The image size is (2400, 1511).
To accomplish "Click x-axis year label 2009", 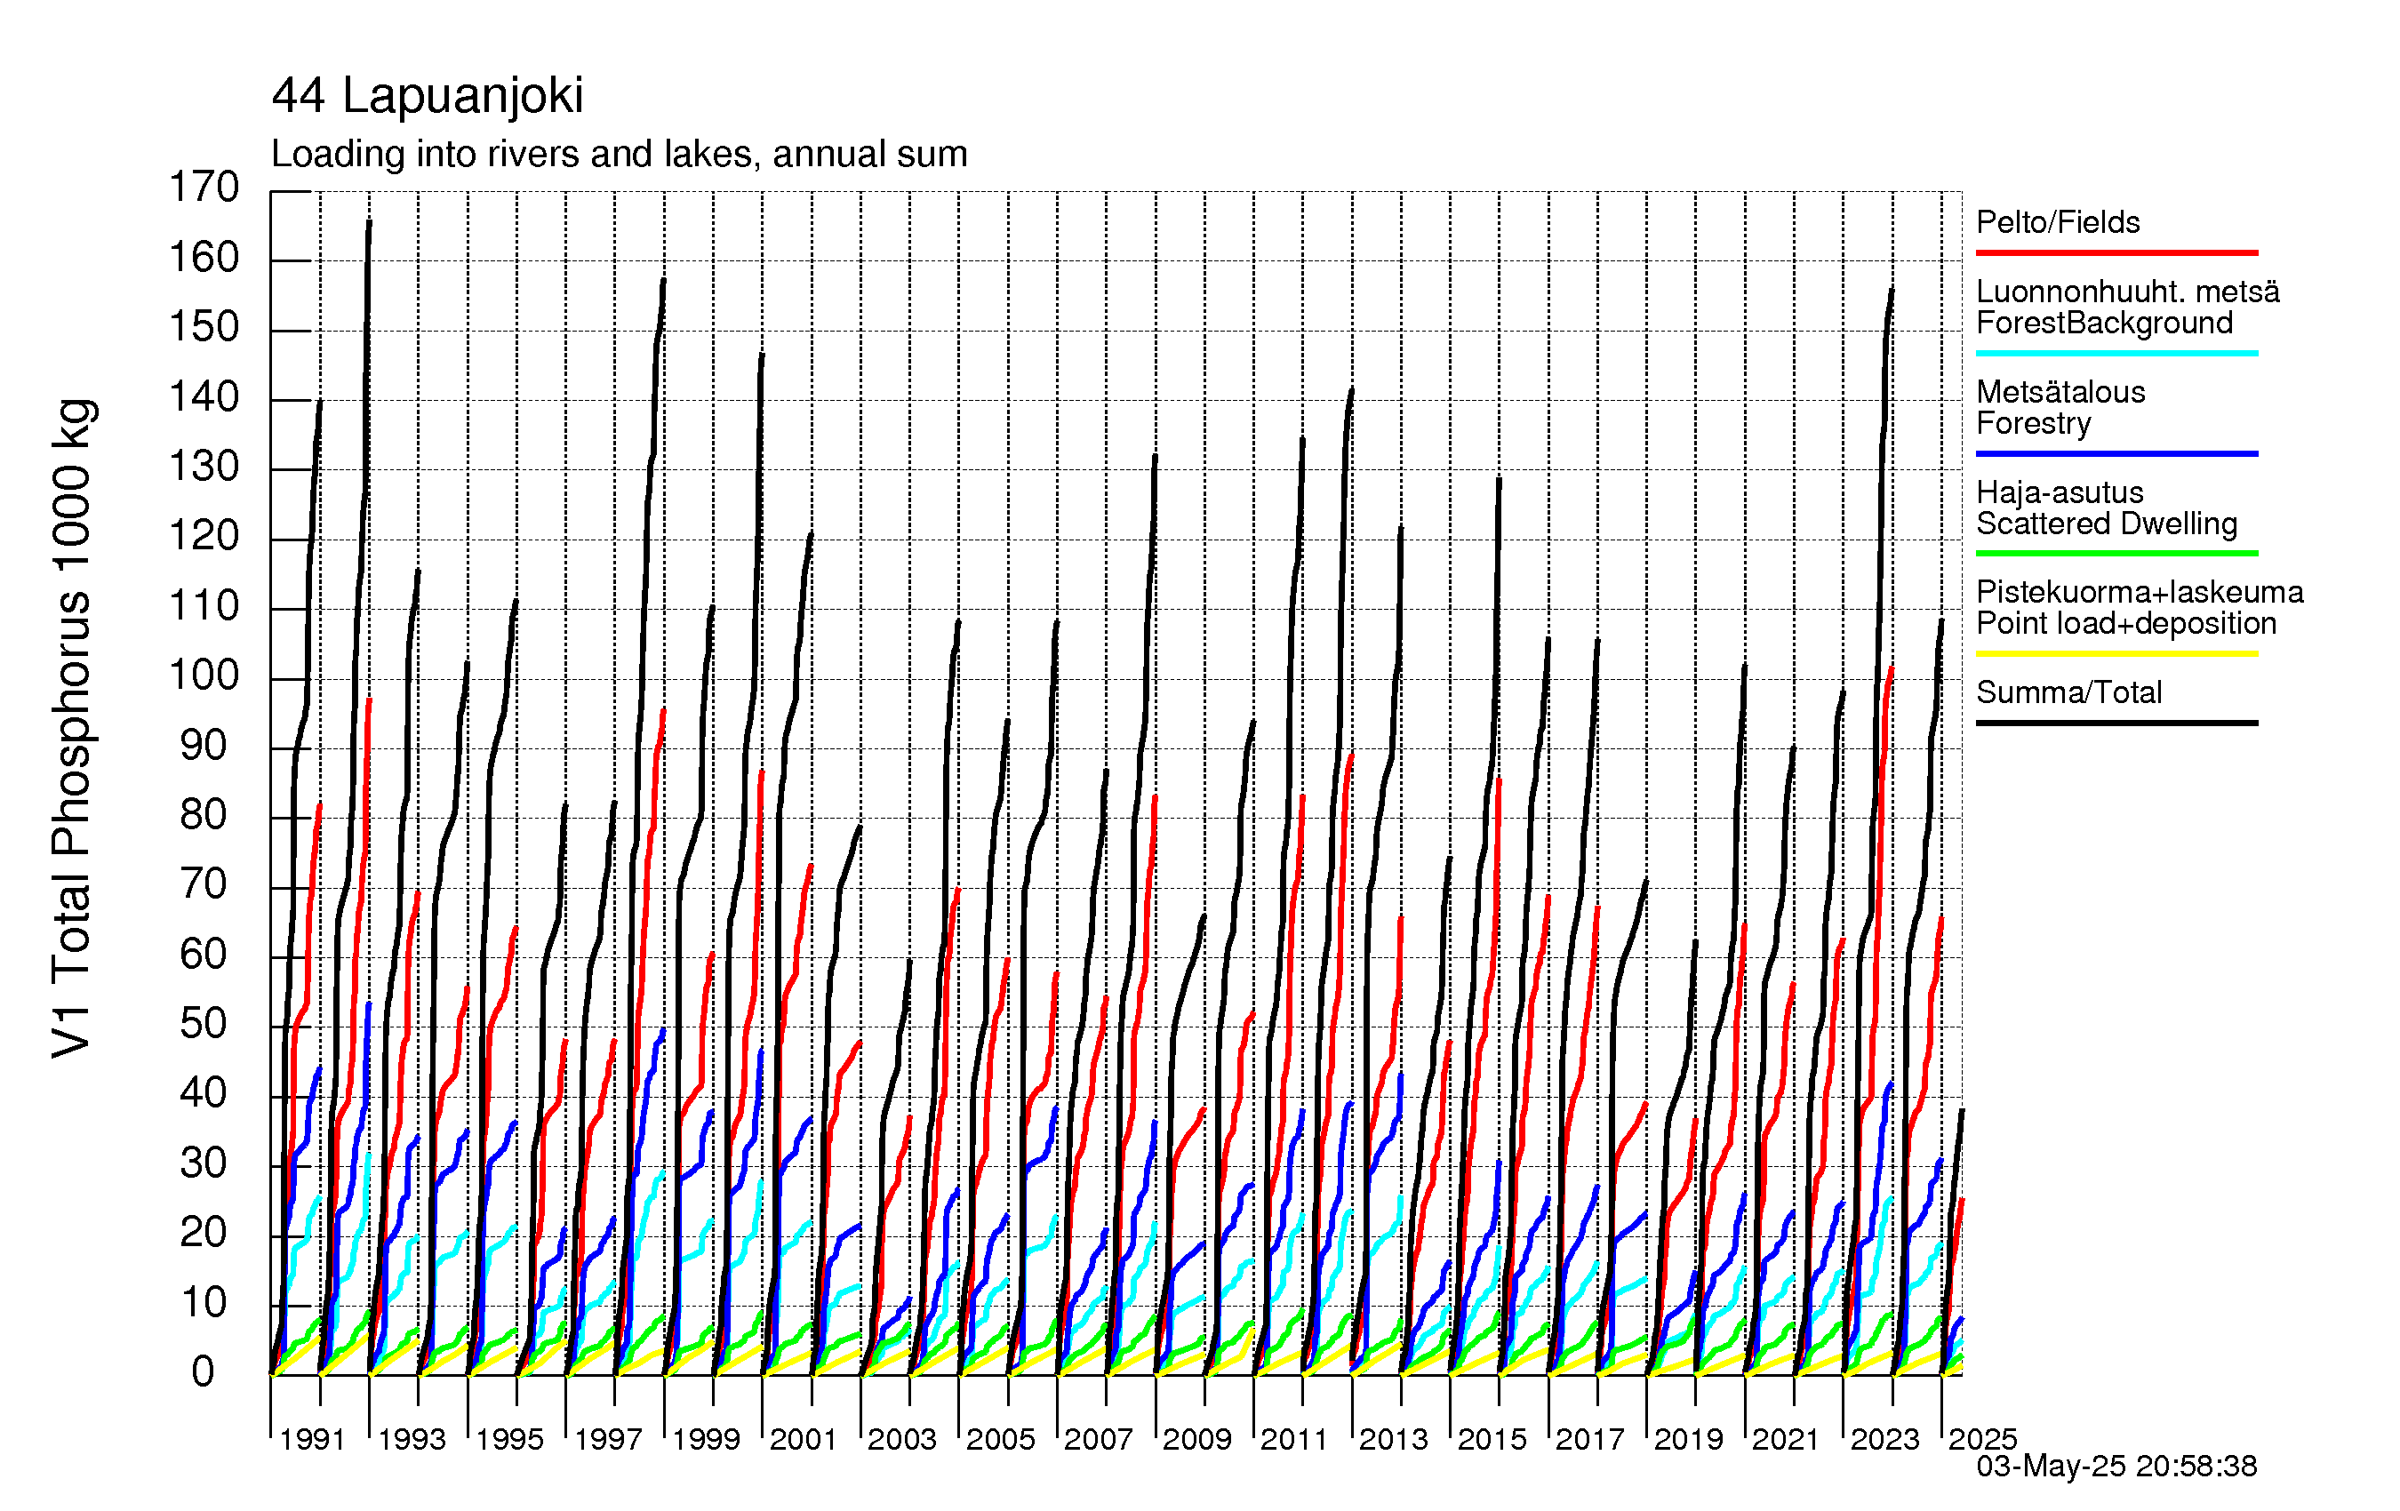I will tap(1197, 1439).
